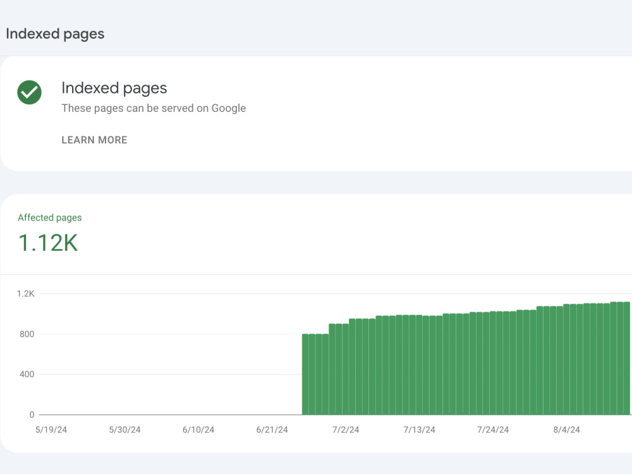Click the 6/21/24 date axis label
The image size is (632, 474).
click(x=272, y=430)
